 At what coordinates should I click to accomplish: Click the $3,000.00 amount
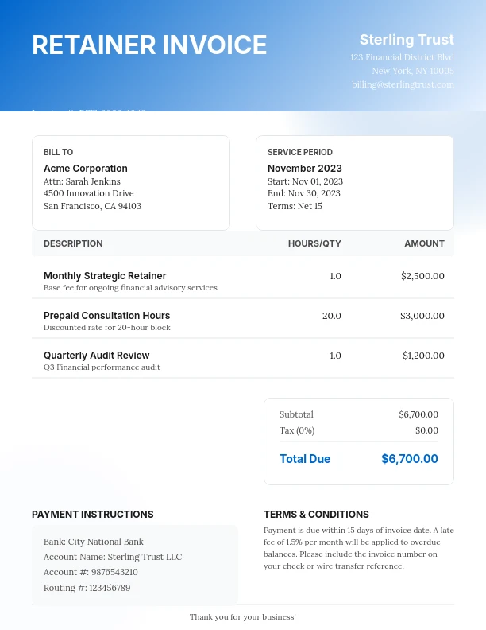click(x=422, y=316)
